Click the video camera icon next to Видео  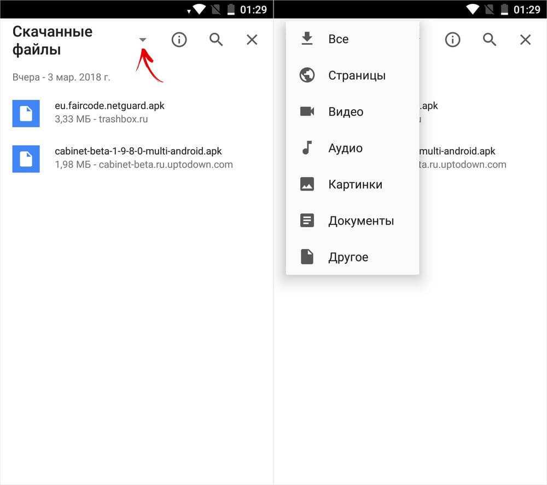point(307,111)
